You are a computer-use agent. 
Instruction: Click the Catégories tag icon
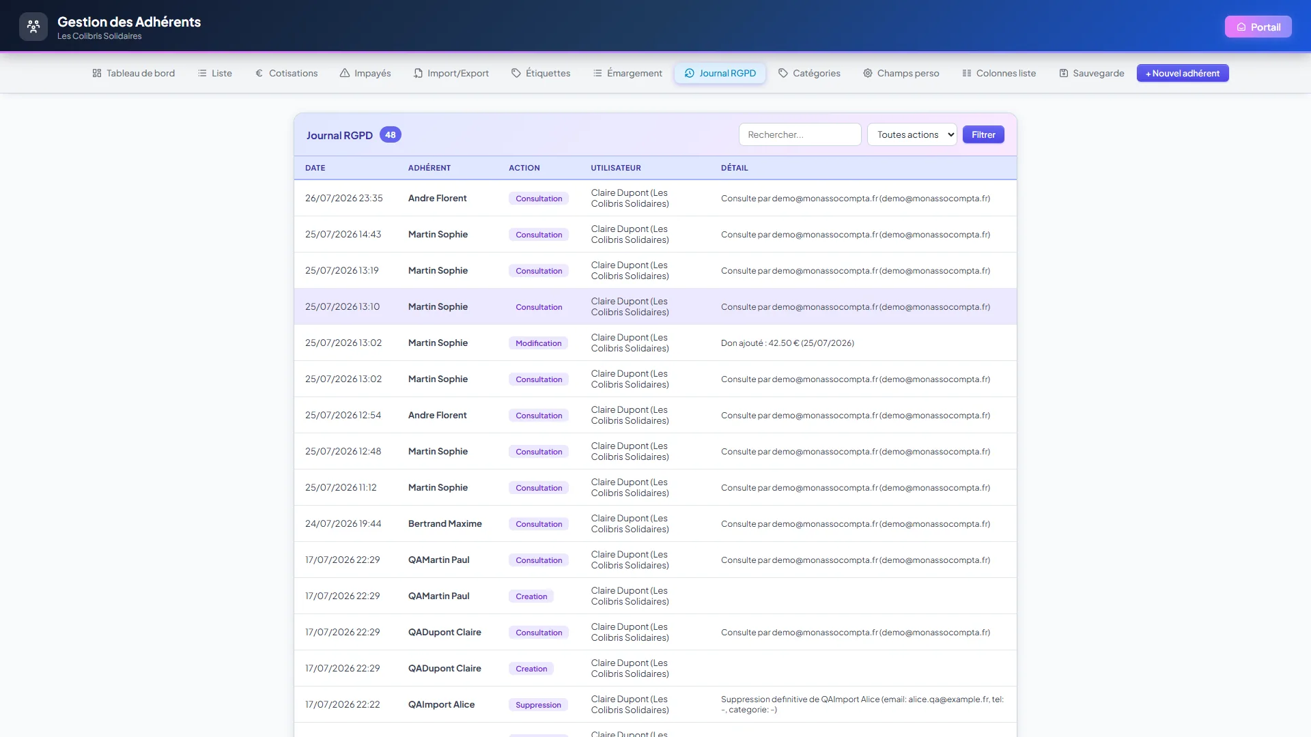(783, 73)
